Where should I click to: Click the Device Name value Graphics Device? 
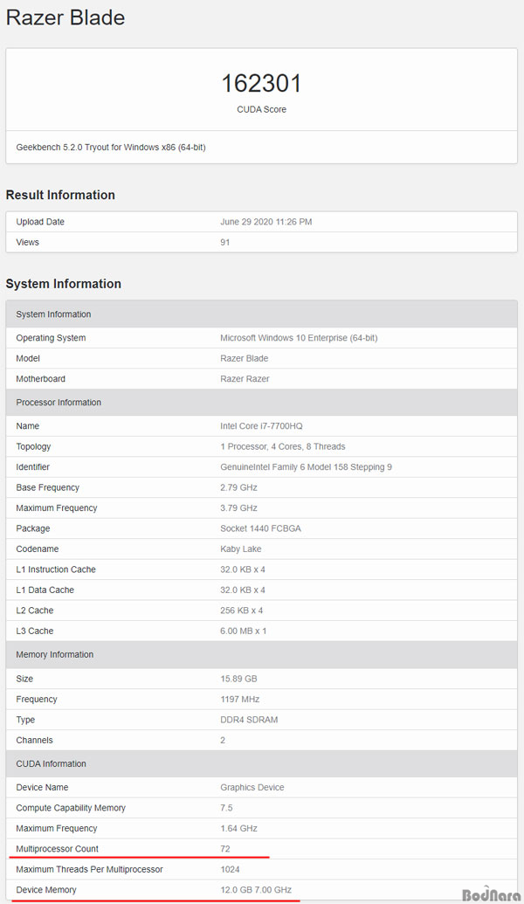(x=252, y=788)
